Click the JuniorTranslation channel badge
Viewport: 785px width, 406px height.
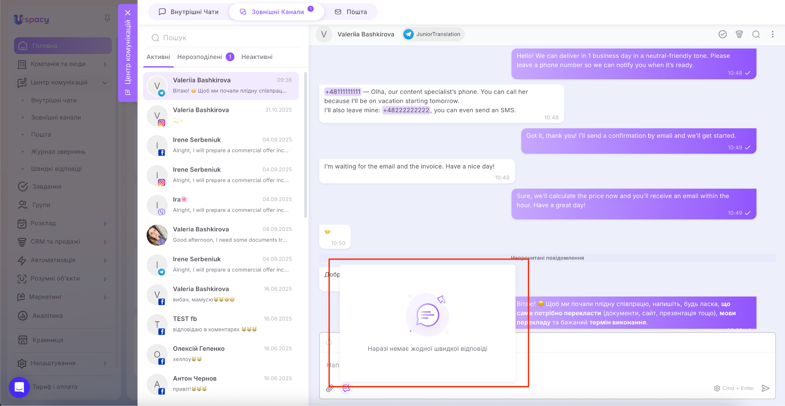[x=433, y=34]
